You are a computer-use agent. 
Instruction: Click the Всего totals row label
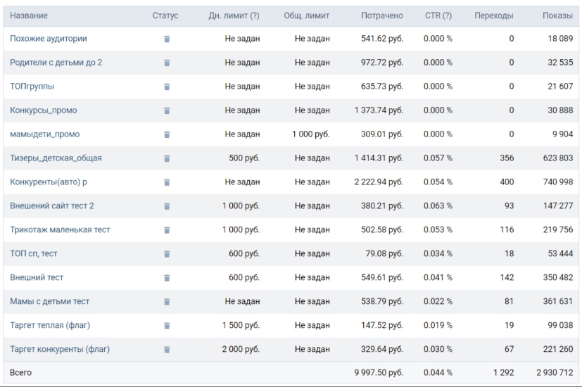point(20,372)
